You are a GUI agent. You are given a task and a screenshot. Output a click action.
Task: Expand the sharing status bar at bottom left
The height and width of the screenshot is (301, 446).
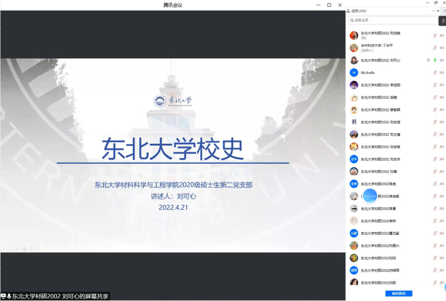(4, 296)
